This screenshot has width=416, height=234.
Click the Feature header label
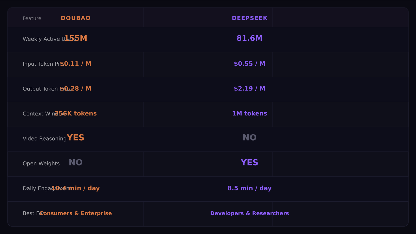(32, 18)
